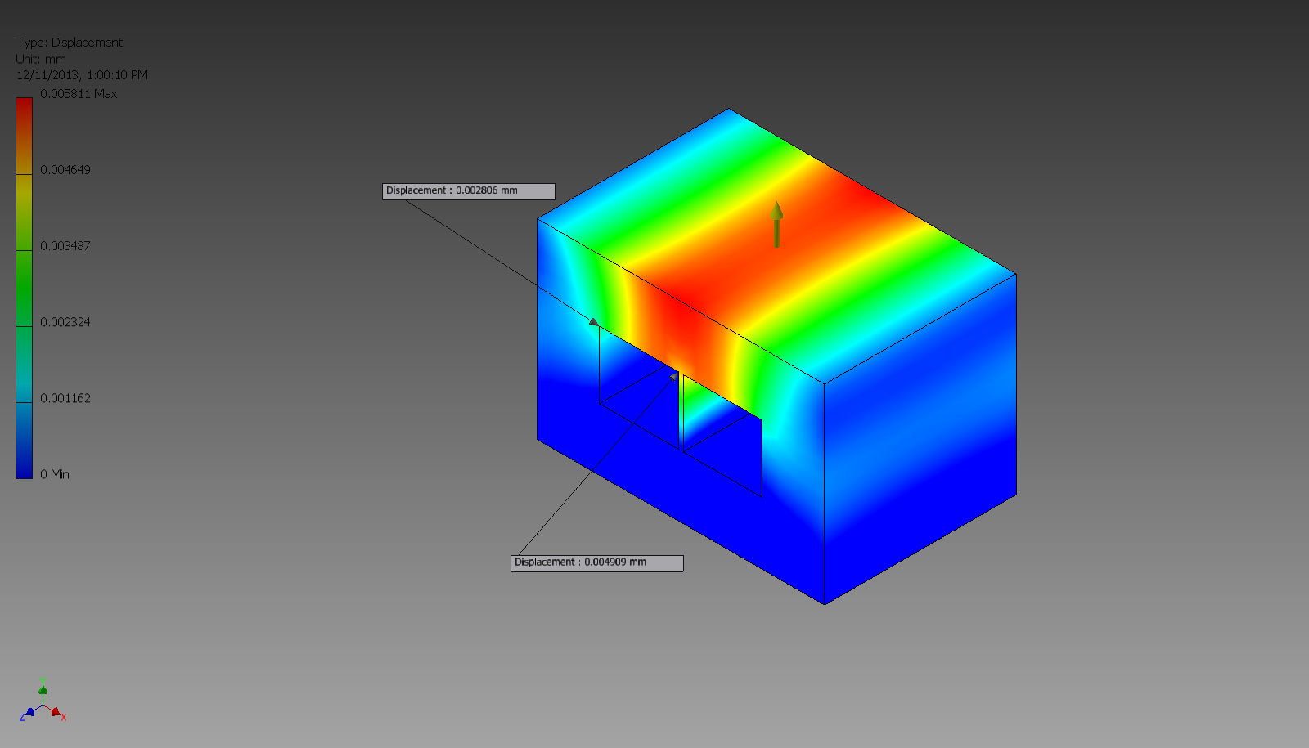Click the Type: Displacement heading

70,43
